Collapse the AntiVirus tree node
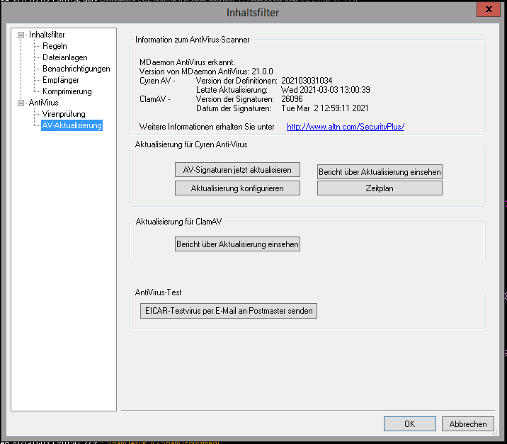Image resolution: width=507 pixels, height=444 pixels. pos(21,103)
